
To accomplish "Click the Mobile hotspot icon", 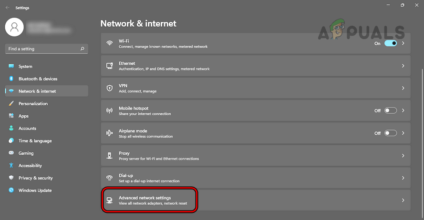I will click(109, 110).
